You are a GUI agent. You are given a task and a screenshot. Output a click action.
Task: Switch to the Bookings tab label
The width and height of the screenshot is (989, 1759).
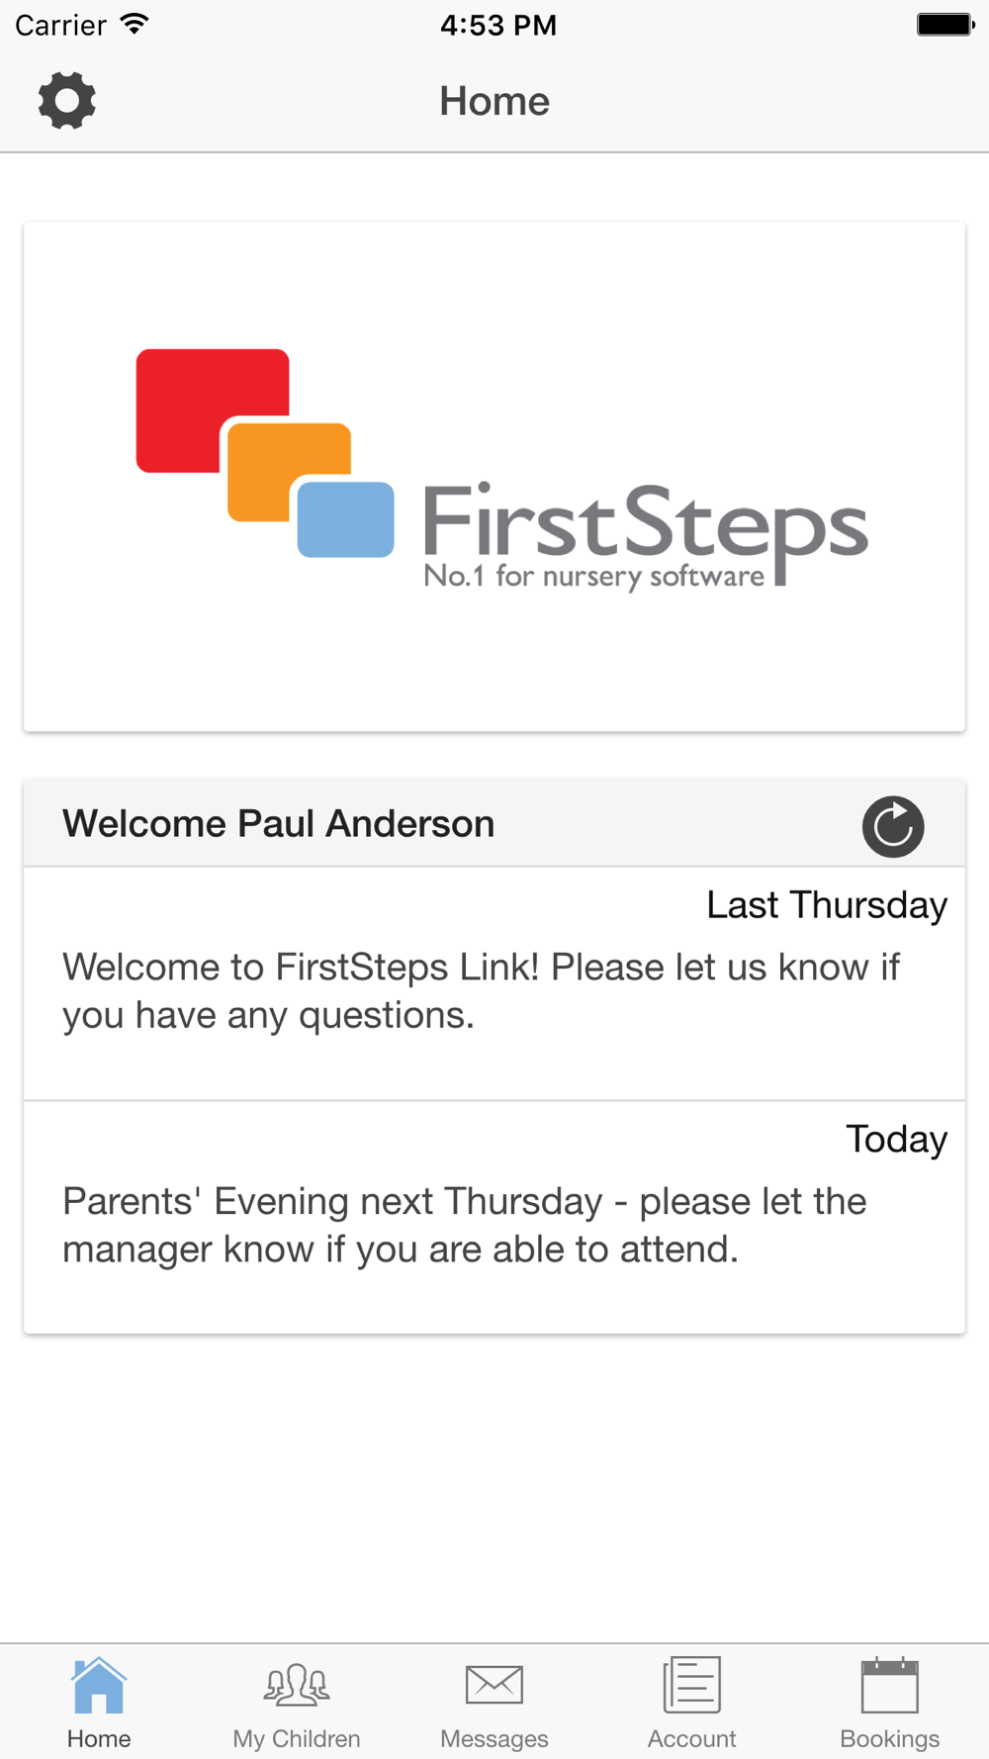pos(890,1738)
